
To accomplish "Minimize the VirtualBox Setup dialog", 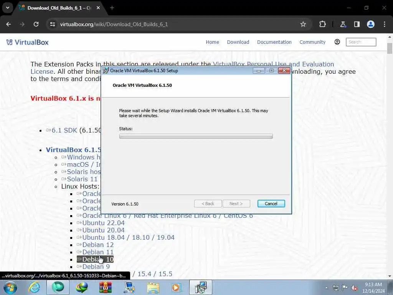I will click(x=259, y=71).
